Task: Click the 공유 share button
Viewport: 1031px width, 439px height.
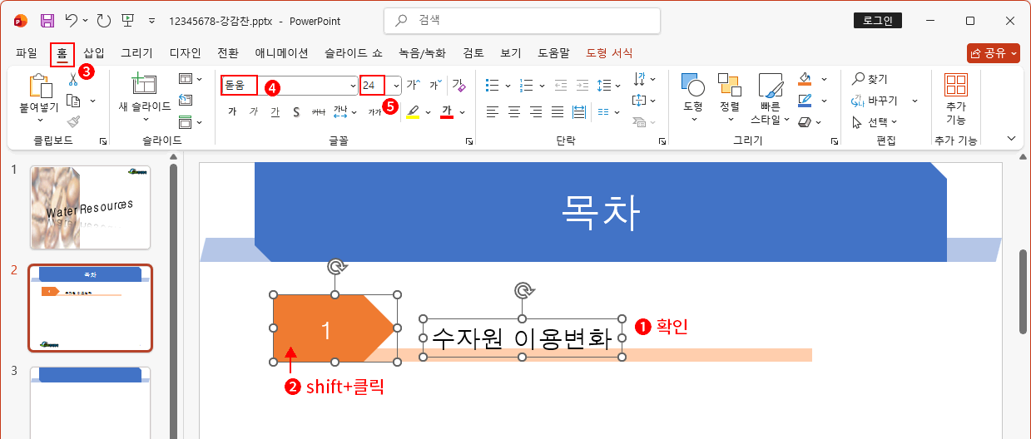Action: (994, 53)
